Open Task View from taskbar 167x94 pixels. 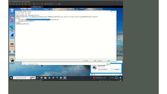click(38, 78)
